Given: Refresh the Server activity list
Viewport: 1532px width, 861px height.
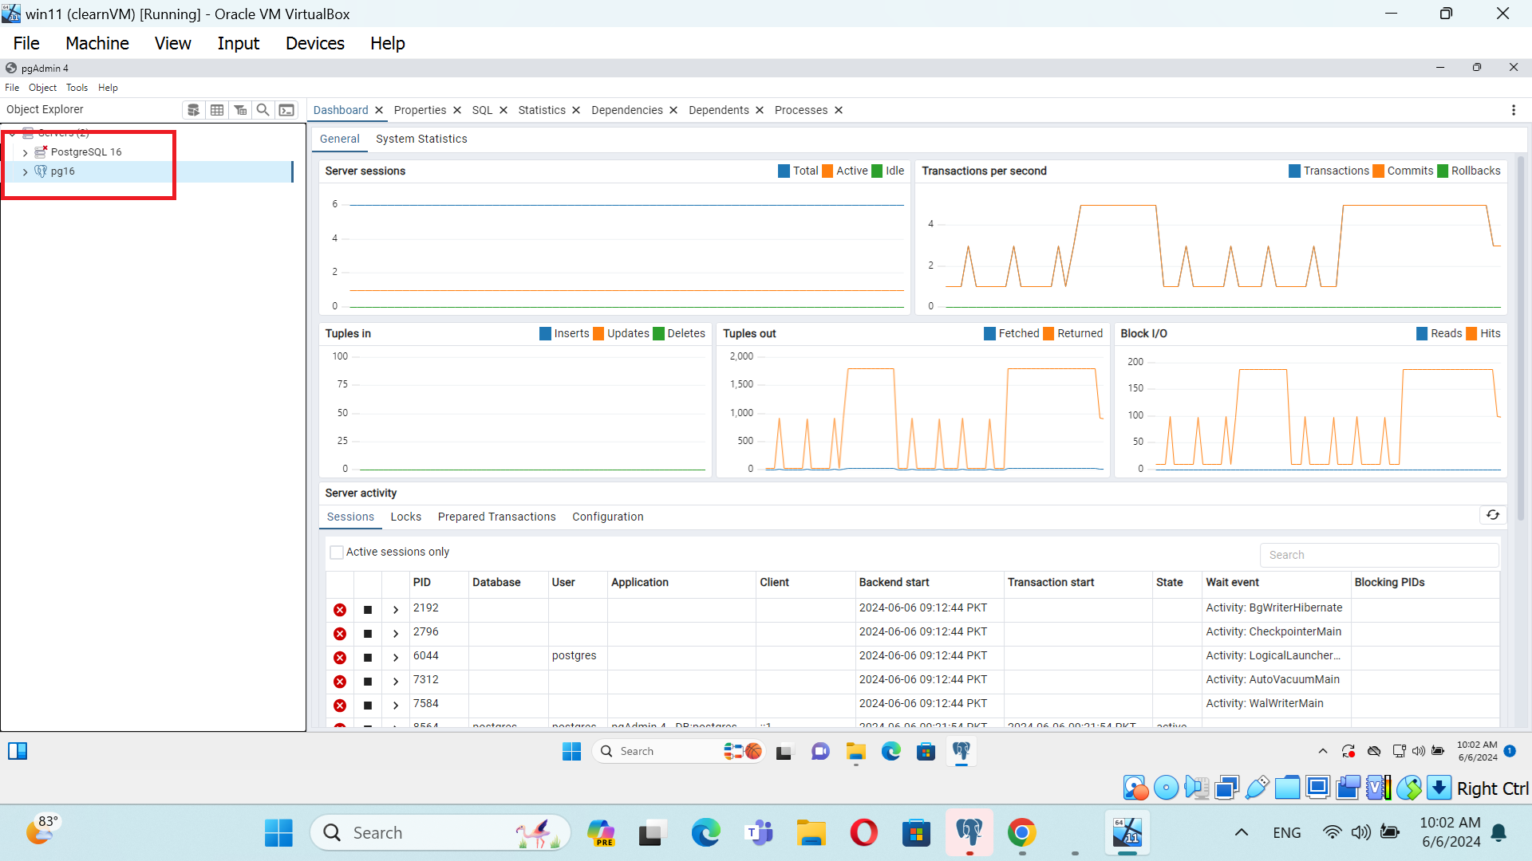Looking at the screenshot, I should 1492,516.
